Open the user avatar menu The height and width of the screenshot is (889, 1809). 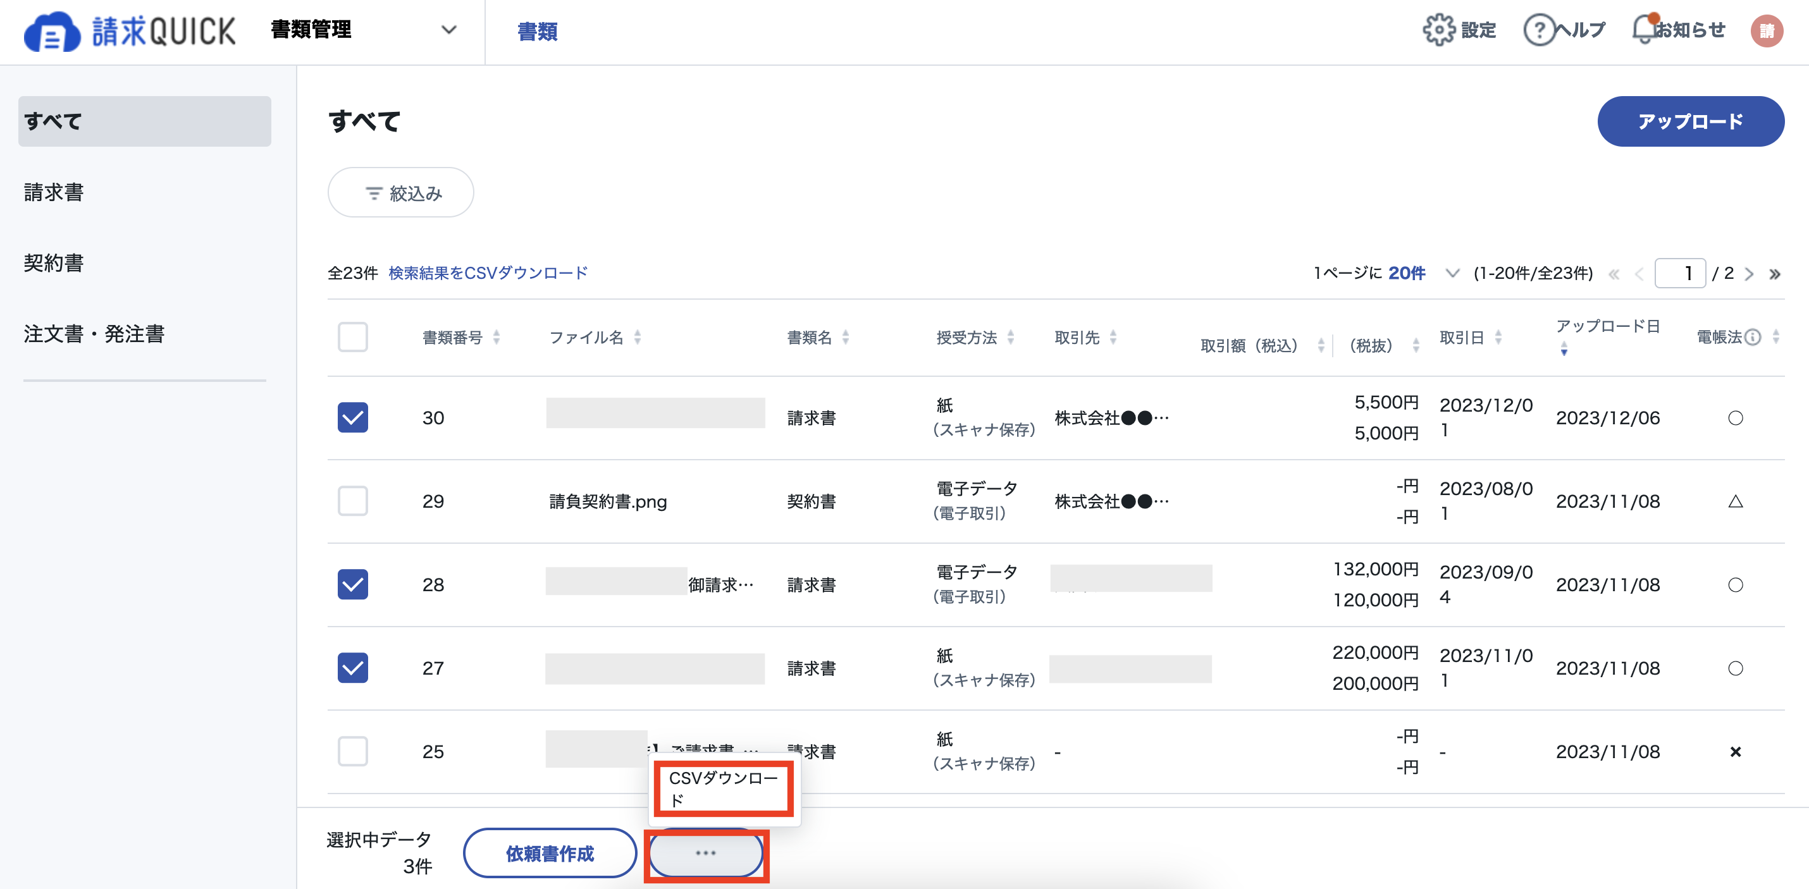(x=1766, y=31)
